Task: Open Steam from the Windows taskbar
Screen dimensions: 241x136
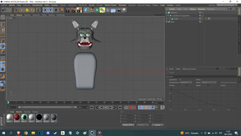Action: pyautogui.click(x=55, y=133)
